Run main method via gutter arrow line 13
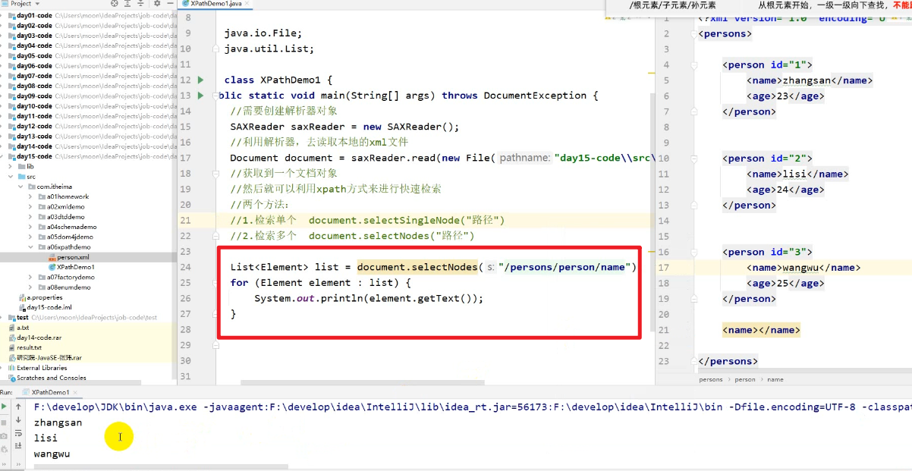Viewport: 912px width, 471px height. 200,96
